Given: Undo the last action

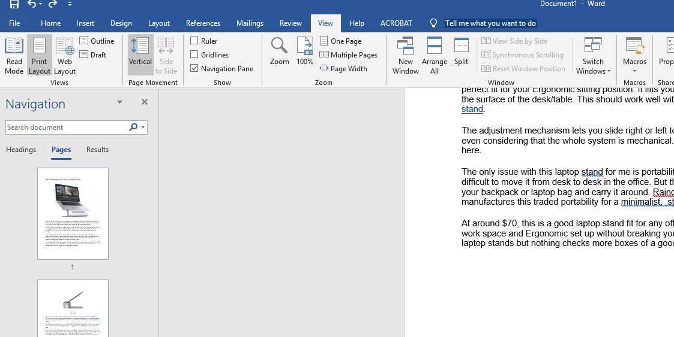Looking at the screenshot, I should tap(32, 4).
